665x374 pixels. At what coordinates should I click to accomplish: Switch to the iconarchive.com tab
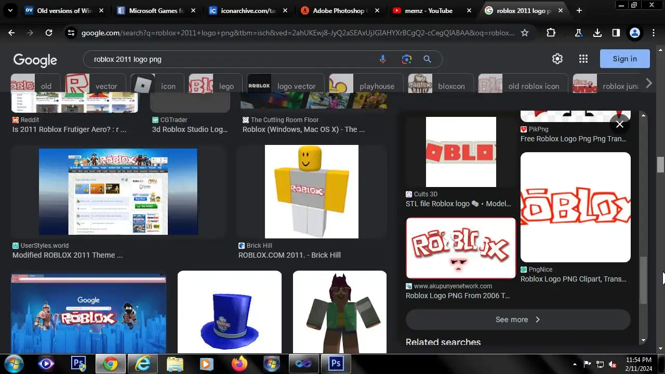(x=248, y=10)
